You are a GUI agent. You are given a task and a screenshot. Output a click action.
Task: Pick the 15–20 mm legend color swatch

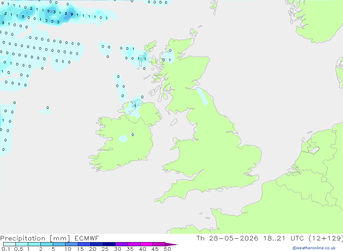coord(84,244)
